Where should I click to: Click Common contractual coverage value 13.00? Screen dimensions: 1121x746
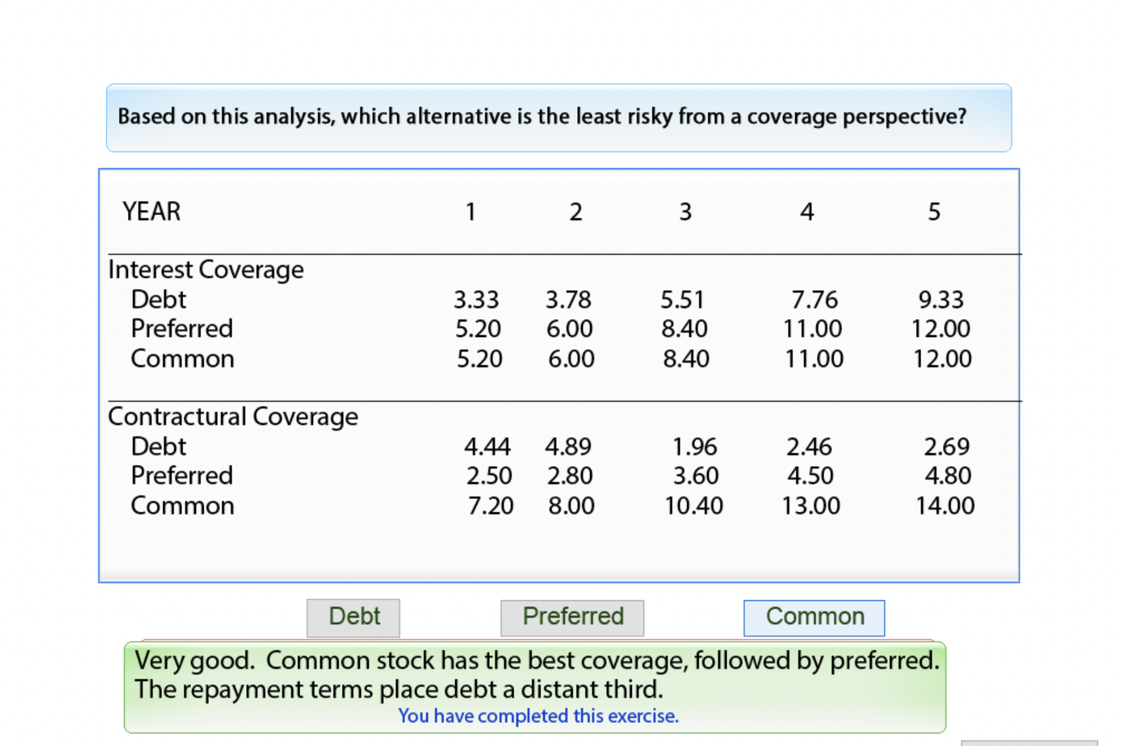coord(811,506)
